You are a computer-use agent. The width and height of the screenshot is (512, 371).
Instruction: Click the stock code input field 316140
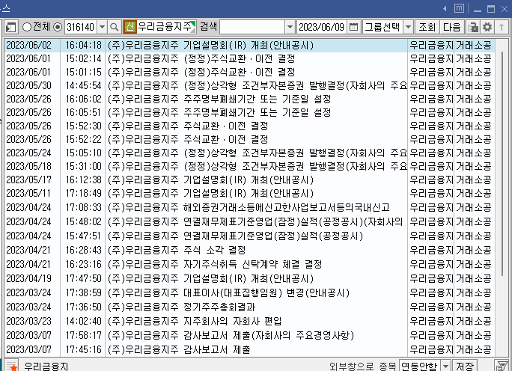click(81, 27)
